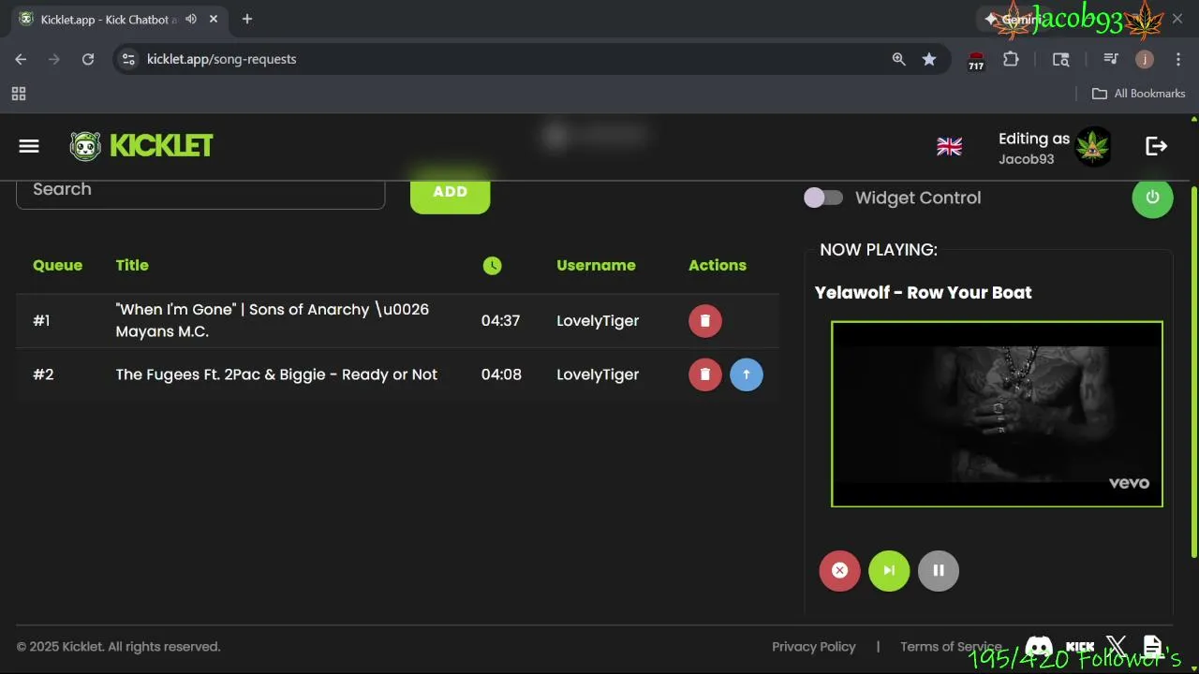This screenshot has width=1199, height=674.
Task: Click the Title column header
Action: click(x=132, y=266)
